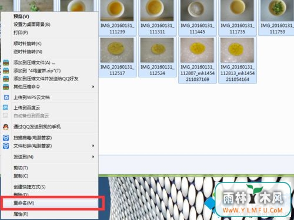Click file name IMG_20160131_112524
Image resolution: width=294 pixels, height=220 pixels.
coord(157,70)
